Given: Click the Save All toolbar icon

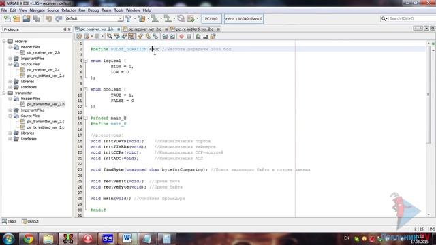Looking at the screenshot, I should coord(36,18).
